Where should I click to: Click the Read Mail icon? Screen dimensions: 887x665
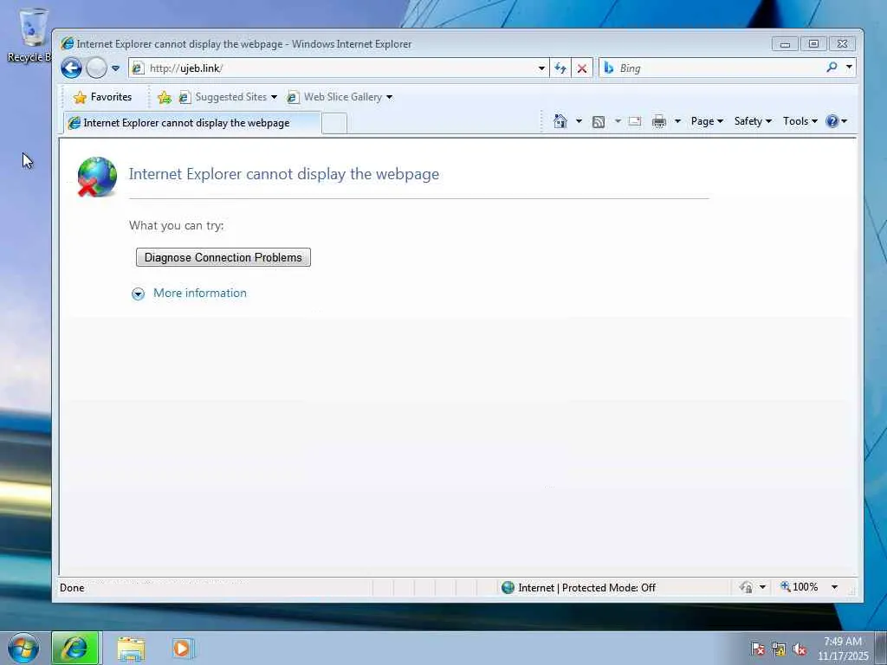pyautogui.click(x=635, y=121)
